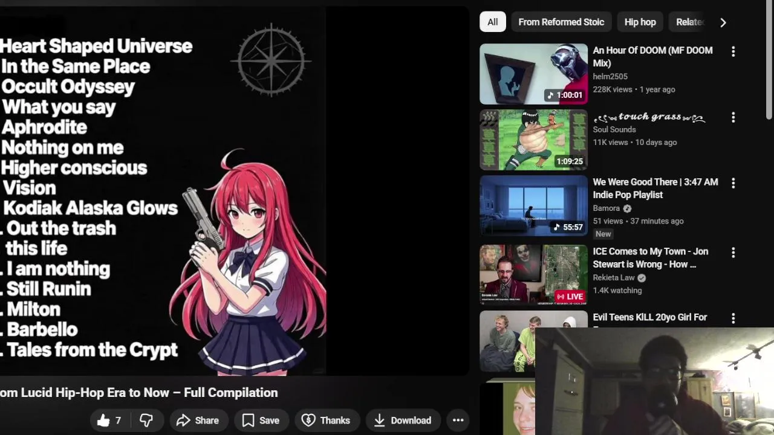This screenshot has width=774, height=435.
Task: Dislike the video with thumbs down
Action: coord(146,420)
